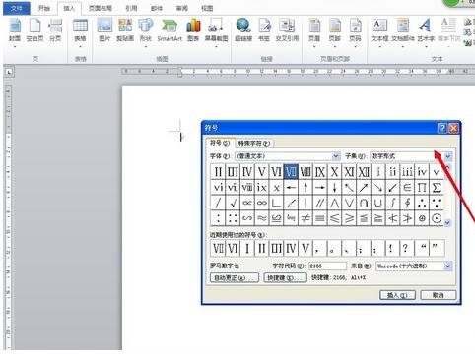Switch to the Page Layout (页面布局) tab
Screen dimensions: 475x355
coord(101,8)
